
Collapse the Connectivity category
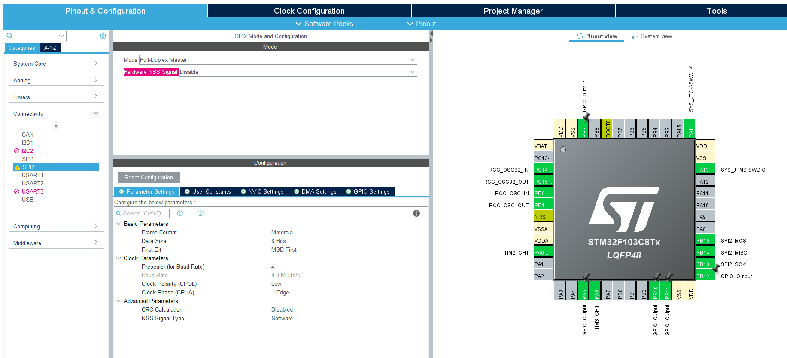coord(56,114)
